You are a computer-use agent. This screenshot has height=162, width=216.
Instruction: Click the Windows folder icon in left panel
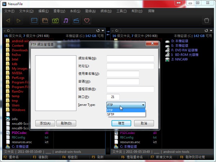(8, 110)
